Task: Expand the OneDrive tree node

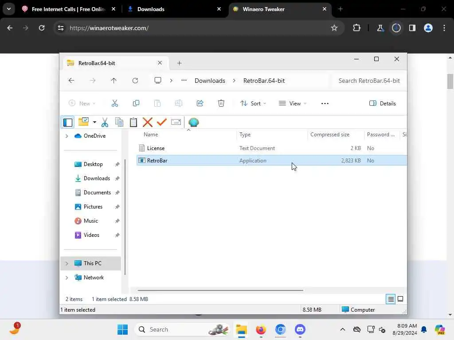Action: click(67, 136)
